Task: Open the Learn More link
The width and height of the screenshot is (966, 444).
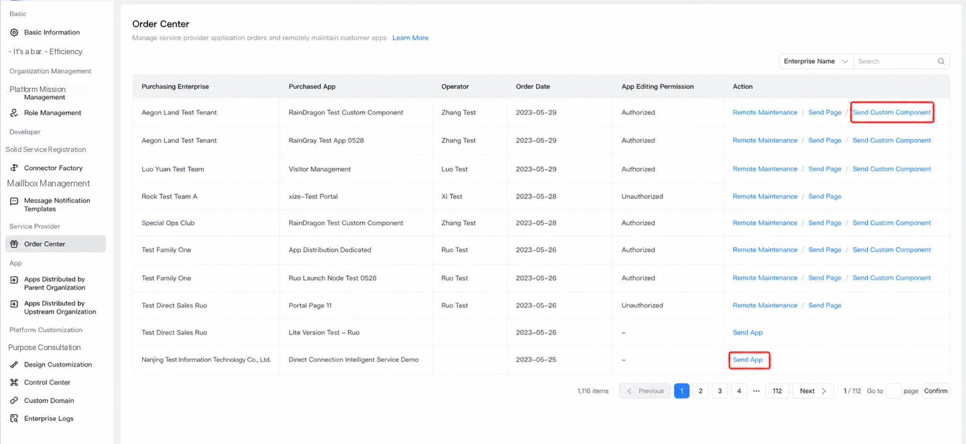Action: pyautogui.click(x=410, y=38)
